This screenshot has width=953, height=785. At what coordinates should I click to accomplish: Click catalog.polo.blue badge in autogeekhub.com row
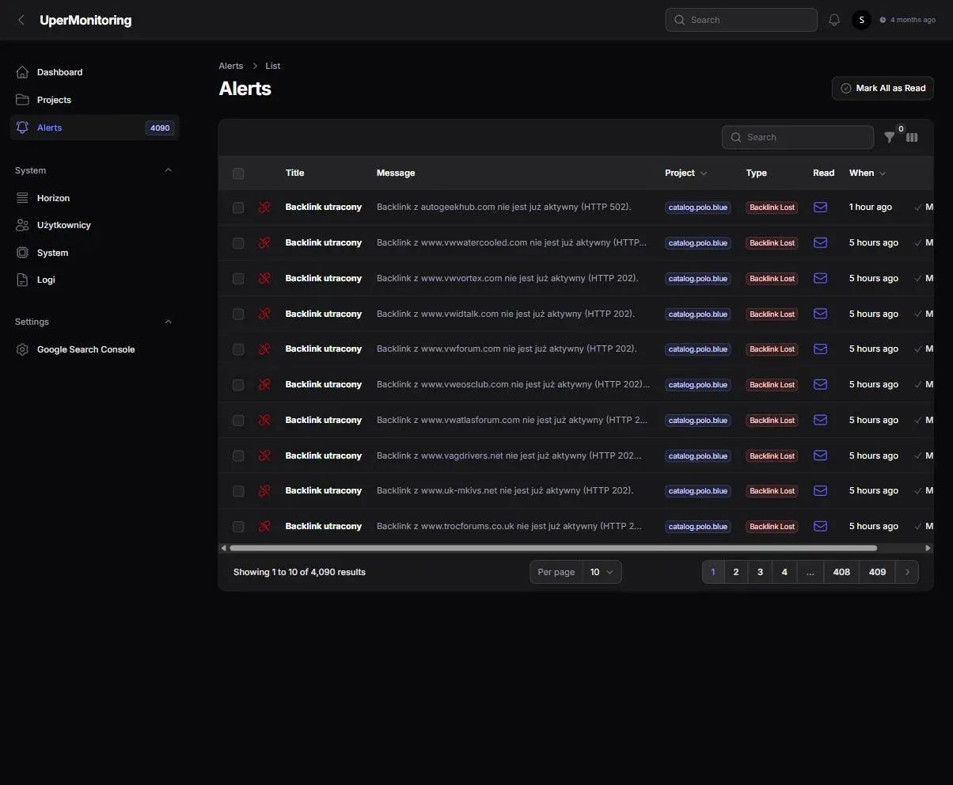697,208
